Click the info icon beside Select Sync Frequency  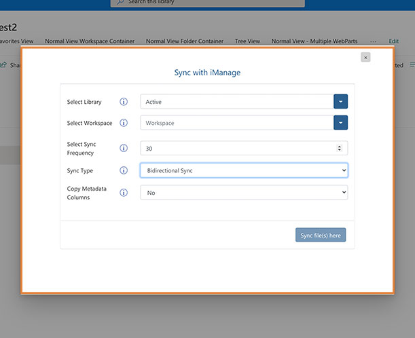[x=124, y=148]
